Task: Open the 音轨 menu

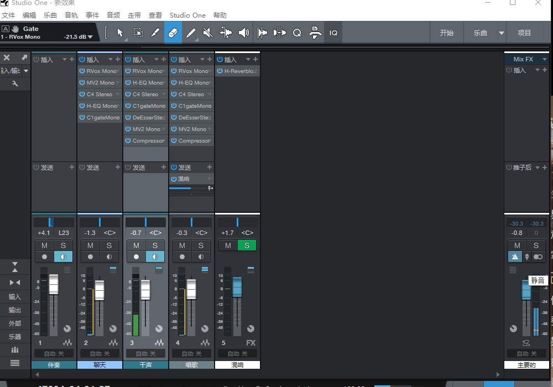Action: [x=71, y=15]
